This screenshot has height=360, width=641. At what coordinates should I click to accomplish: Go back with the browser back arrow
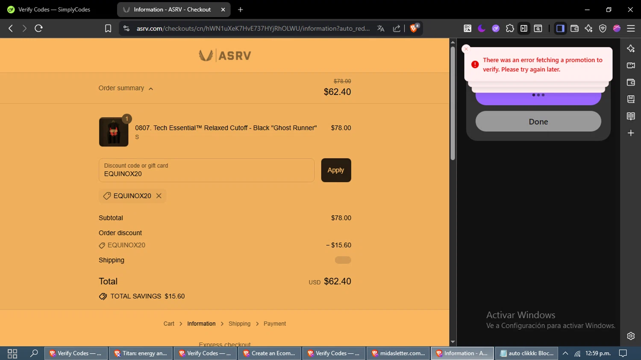click(x=11, y=28)
